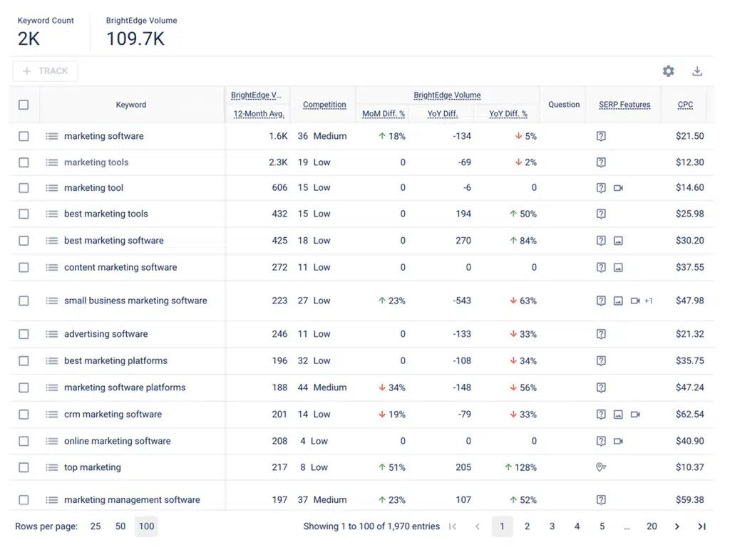Expand '+1' SERP features for small business row
Screen dimensions: 730x552
pyautogui.click(x=649, y=301)
